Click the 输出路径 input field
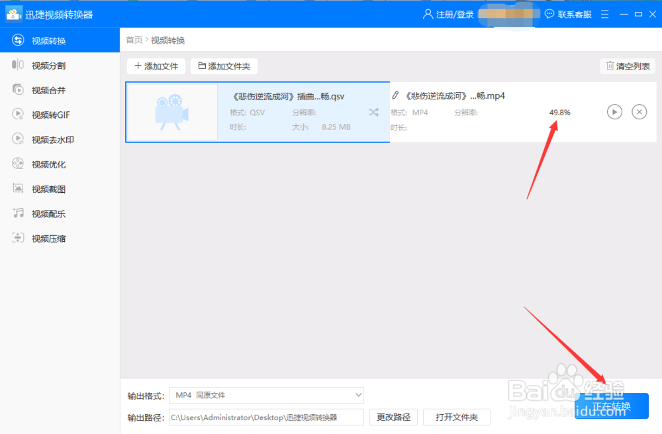 pos(266,417)
